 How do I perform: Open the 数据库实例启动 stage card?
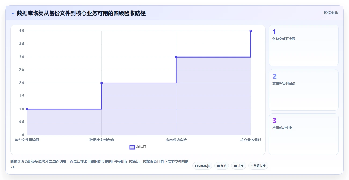click(304, 90)
